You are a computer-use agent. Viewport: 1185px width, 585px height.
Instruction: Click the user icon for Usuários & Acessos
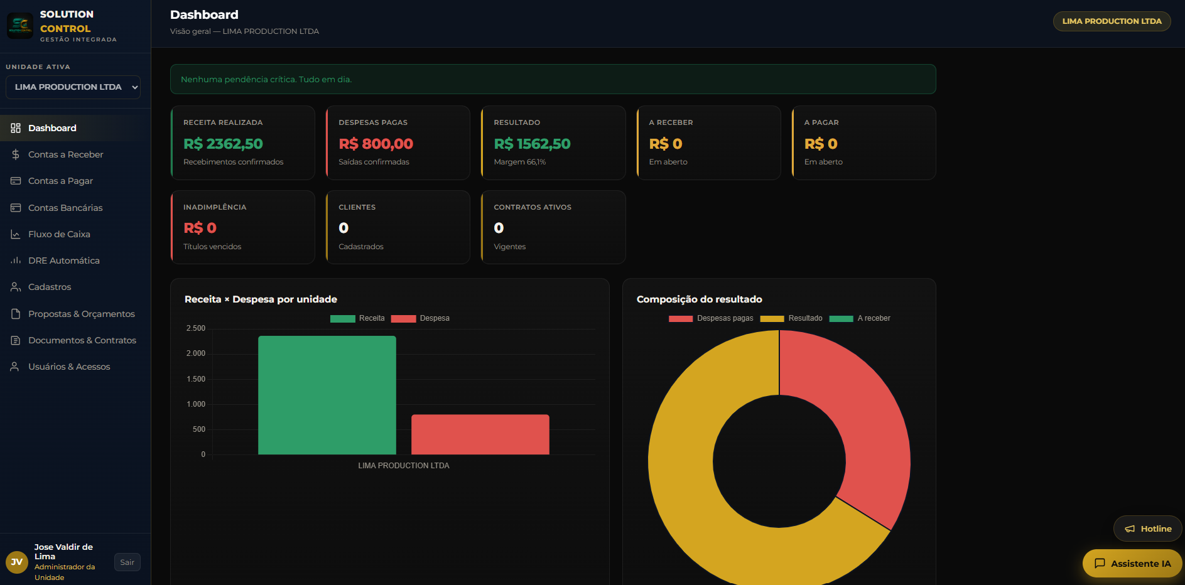pos(14,367)
